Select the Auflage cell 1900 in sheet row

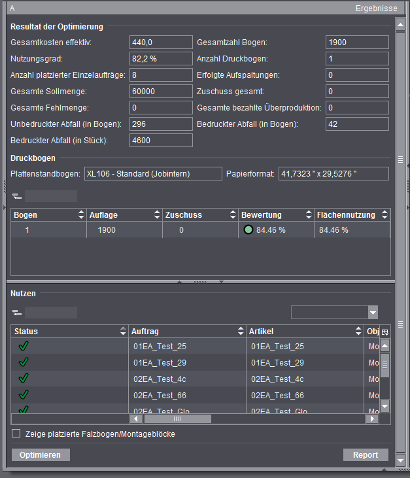(124, 230)
